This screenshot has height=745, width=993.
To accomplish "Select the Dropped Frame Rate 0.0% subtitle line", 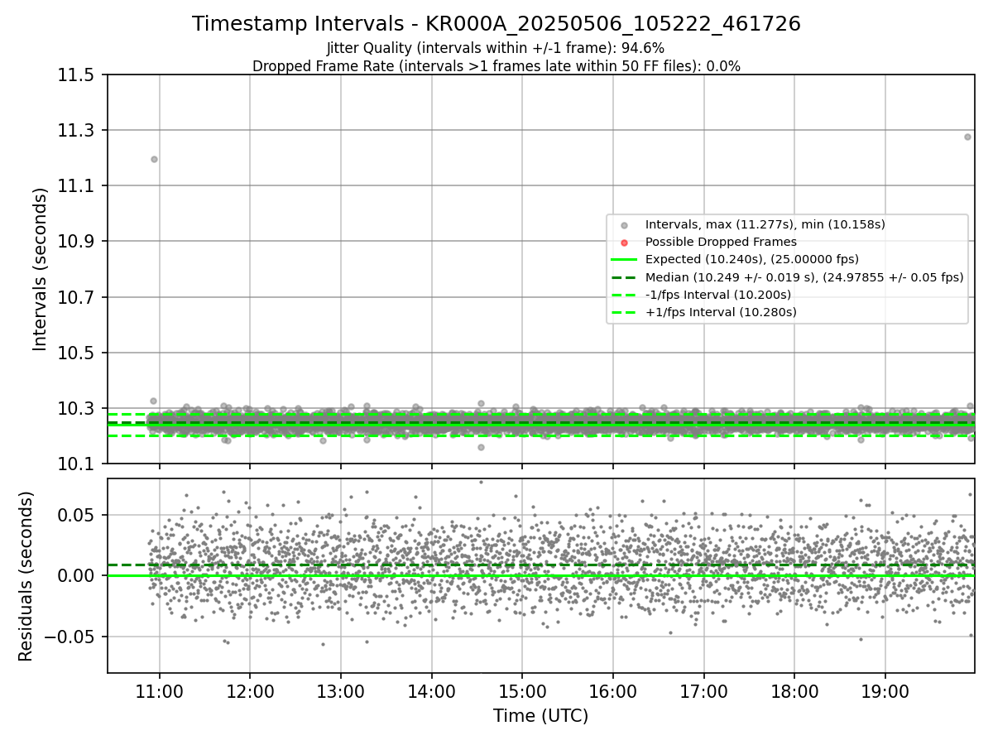I will (x=496, y=66).
